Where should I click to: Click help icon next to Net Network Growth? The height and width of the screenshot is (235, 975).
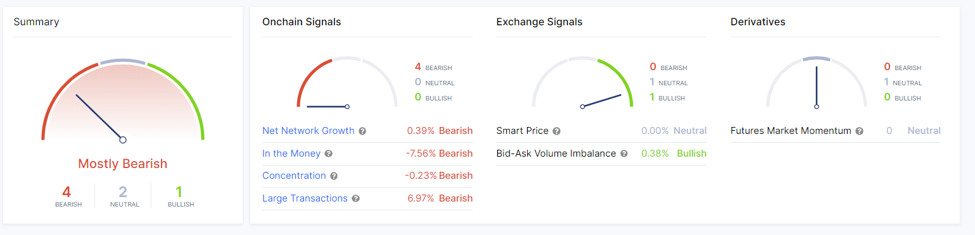(x=362, y=131)
